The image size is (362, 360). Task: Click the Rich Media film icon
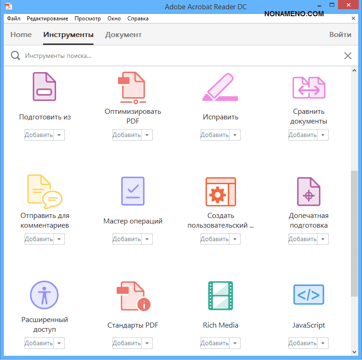220,295
